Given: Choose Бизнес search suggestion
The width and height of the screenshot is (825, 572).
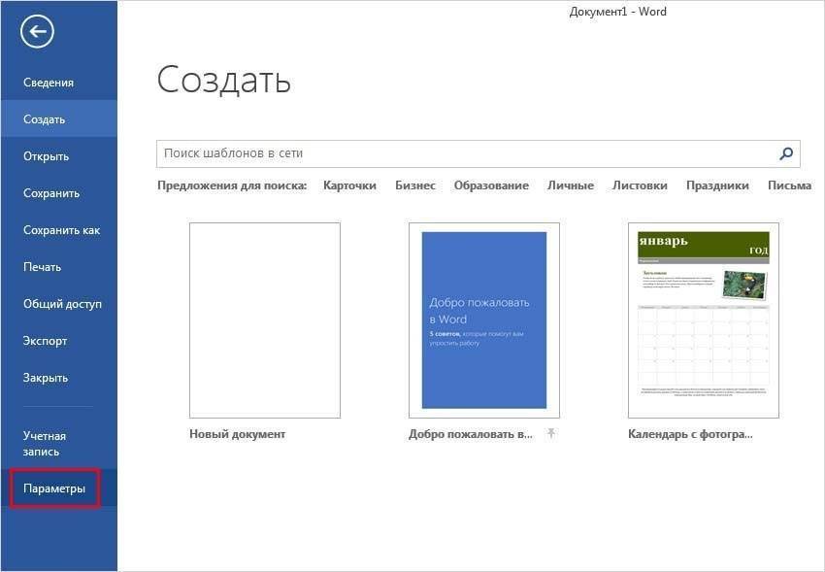Looking at the screenshot, I should (x=415, y=185).
